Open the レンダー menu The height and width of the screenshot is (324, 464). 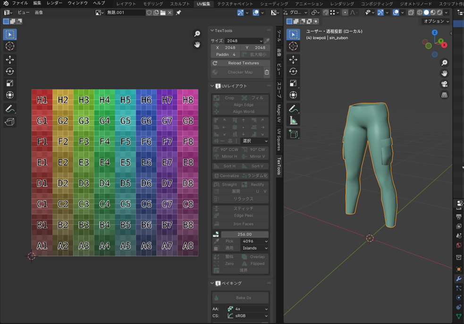(x=54, y=3)
